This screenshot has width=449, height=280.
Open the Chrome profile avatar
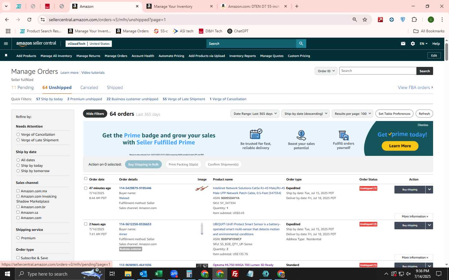click(431, 20)
